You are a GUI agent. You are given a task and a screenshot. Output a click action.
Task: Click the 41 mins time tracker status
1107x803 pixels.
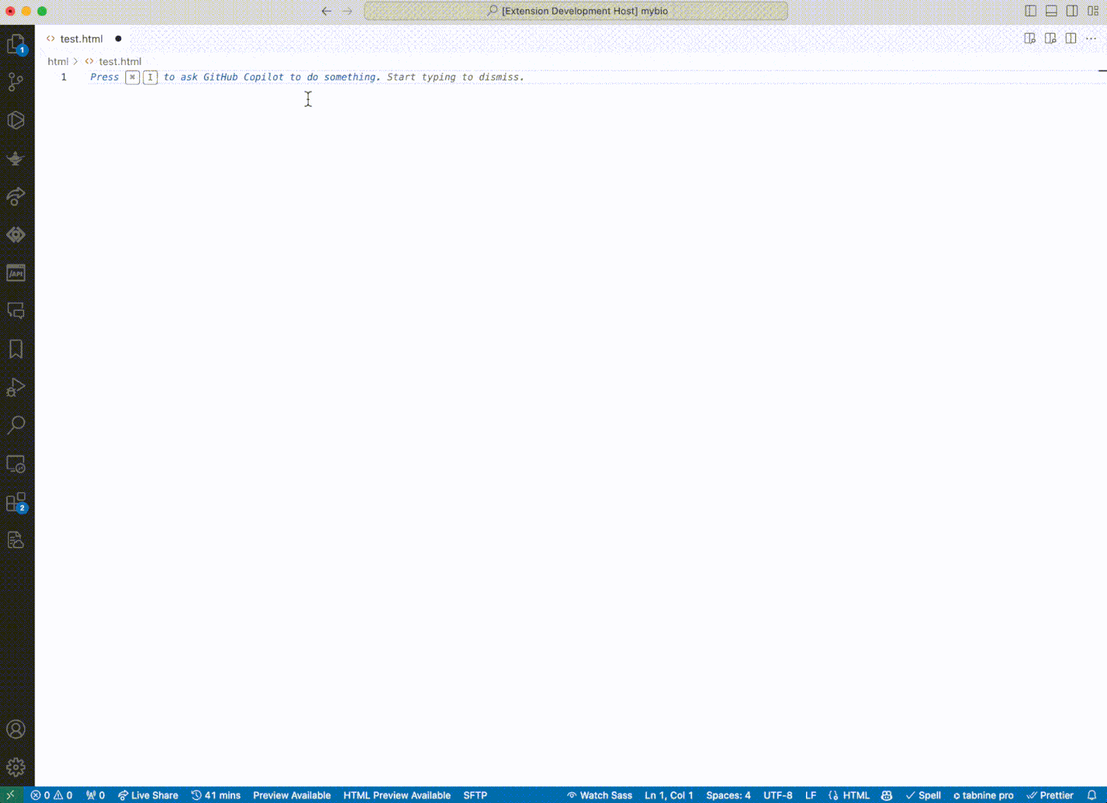[x=216, y=795]
